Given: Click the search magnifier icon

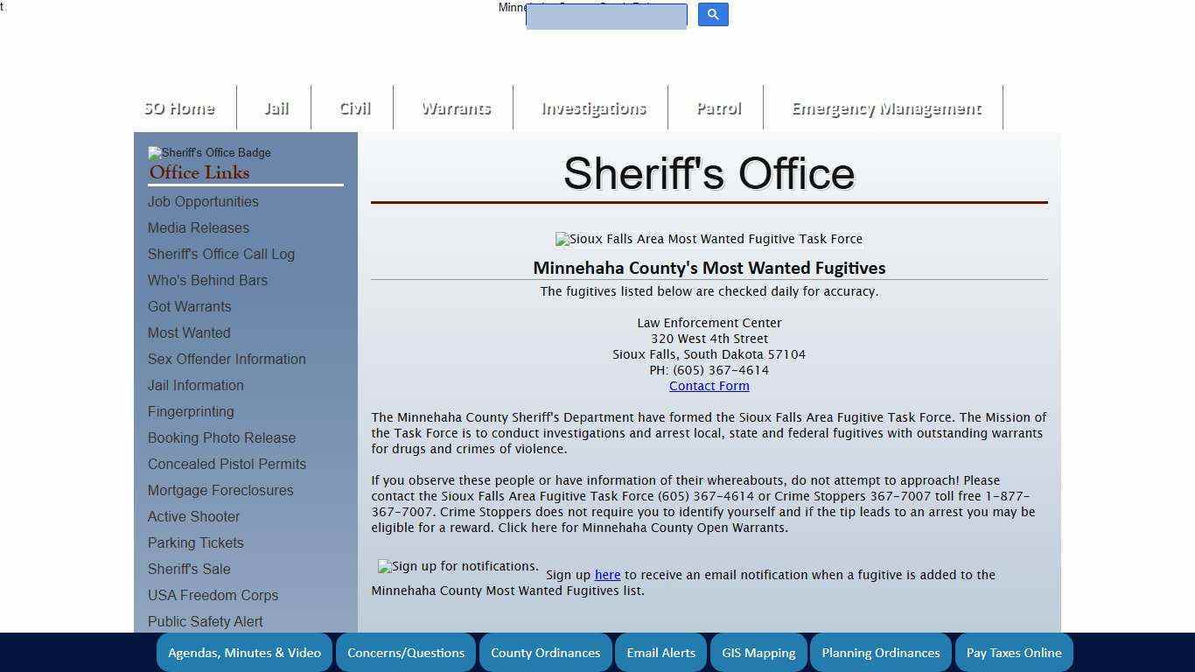Looking at the screenshot, I should [x=712, y=14].
